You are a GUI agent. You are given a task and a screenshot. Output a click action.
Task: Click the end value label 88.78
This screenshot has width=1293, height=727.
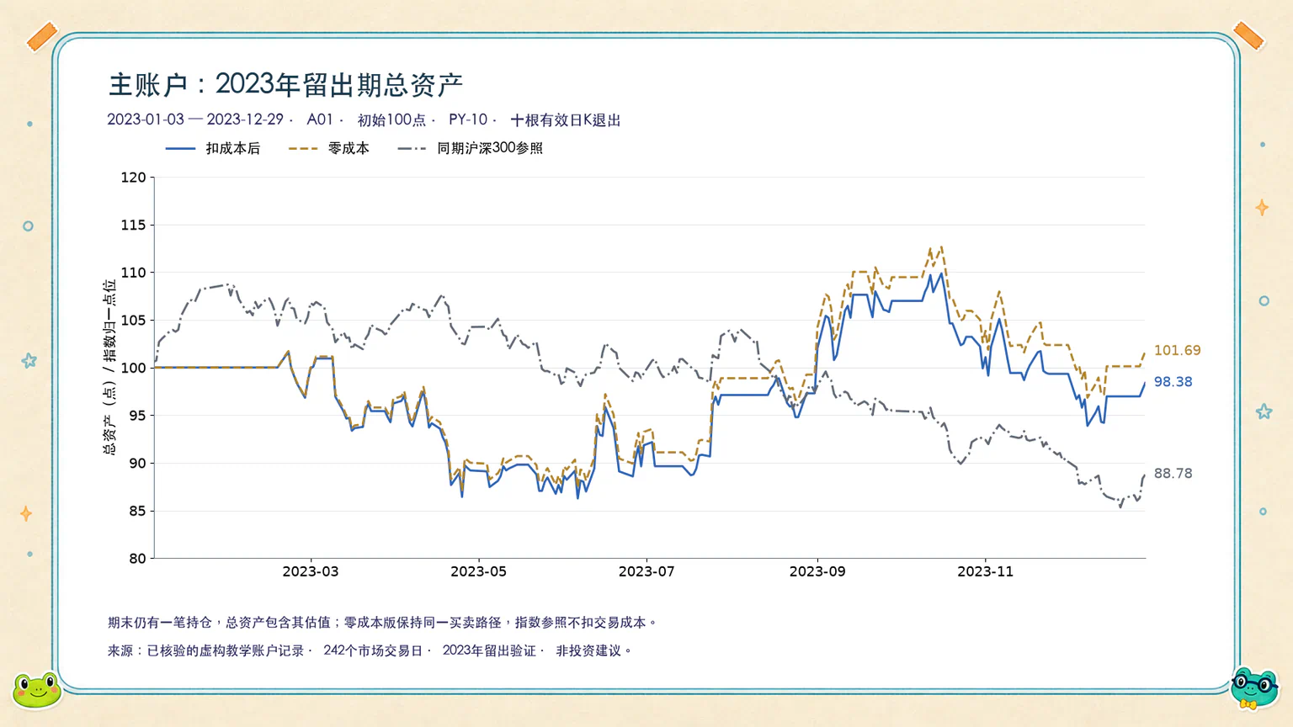coord(1173,473)
